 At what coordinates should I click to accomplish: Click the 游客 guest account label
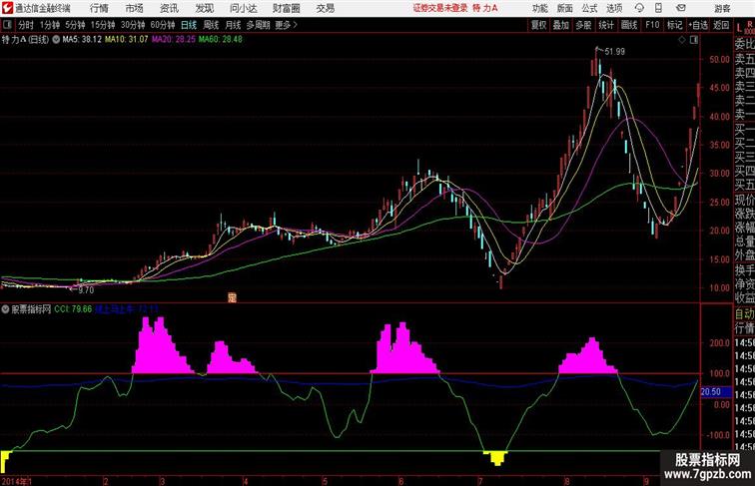click(722, 8)
